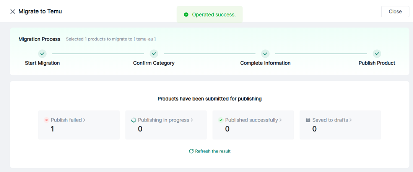The image size is (413, 172).
Task: Click the Publishing in progress spinner icon
Action: 133,120
